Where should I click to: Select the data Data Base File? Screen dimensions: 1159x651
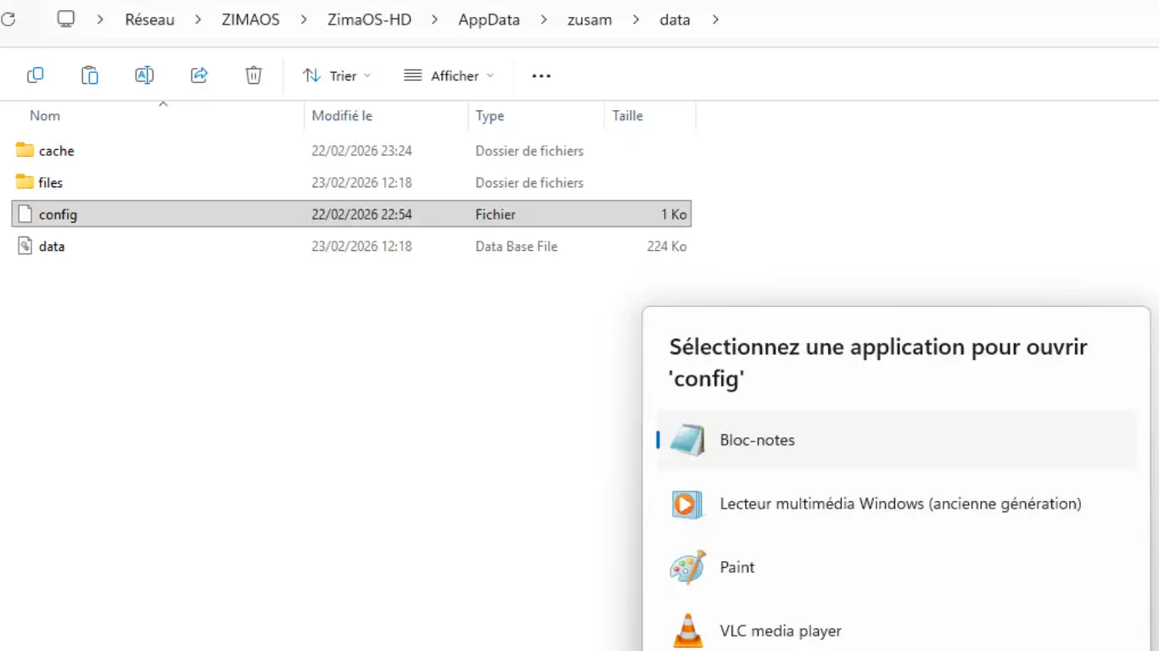tap(51, 247)
